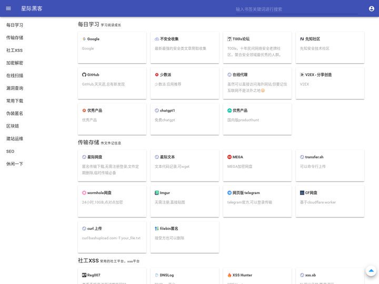Screen dimensions: 379x284
Task: Click the 'MEGA加密网盘' description text
Action: [x=240, y=166]
